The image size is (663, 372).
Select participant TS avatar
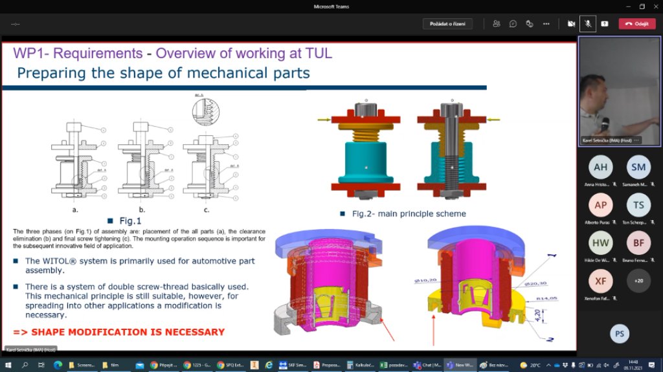pos(638,205)
